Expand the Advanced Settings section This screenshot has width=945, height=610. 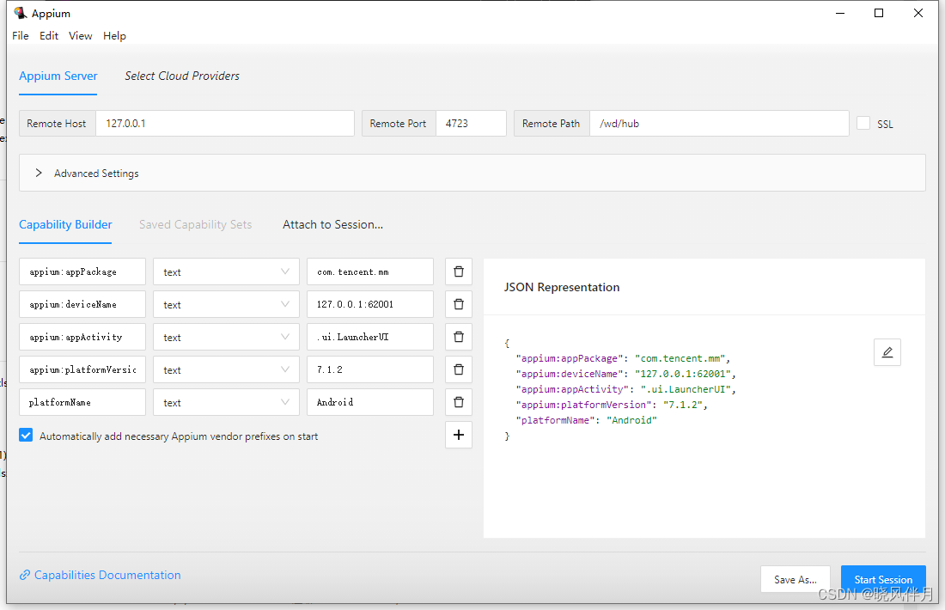tap(472, 173)
